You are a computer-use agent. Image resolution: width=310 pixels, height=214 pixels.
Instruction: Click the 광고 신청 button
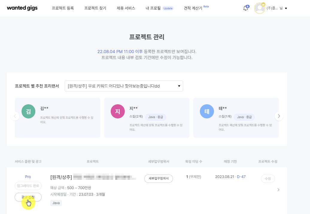[28, 197]
